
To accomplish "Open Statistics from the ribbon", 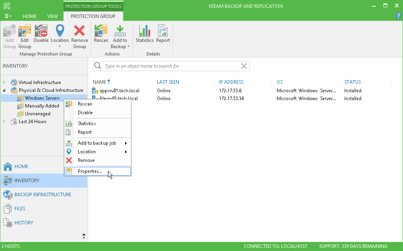I will point(145,33).
